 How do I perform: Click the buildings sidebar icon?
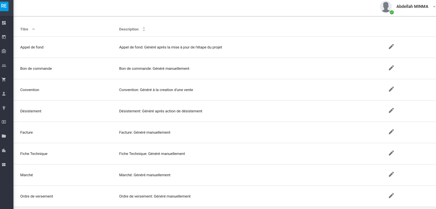tap(4, 150)
